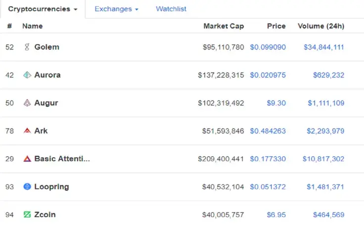Viewport: 364px width, 226px height.
Task: Click Zcoin price $6.95
Action: 276,215
